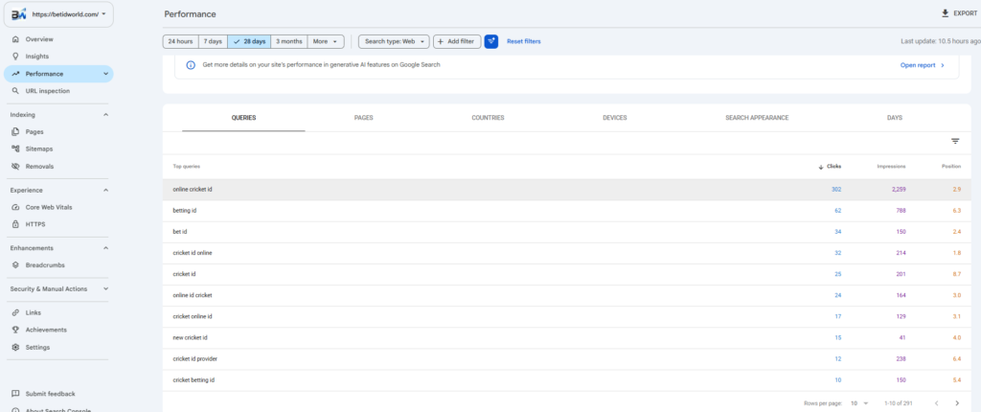The height and width of the screenshot is (412, 981).
Task: Go to previous page of results
Action: point(937,403)
